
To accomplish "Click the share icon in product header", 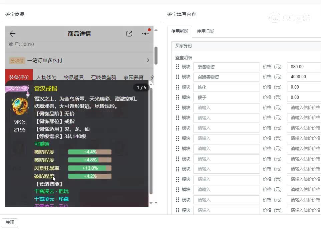I will (x=129, y=34).
